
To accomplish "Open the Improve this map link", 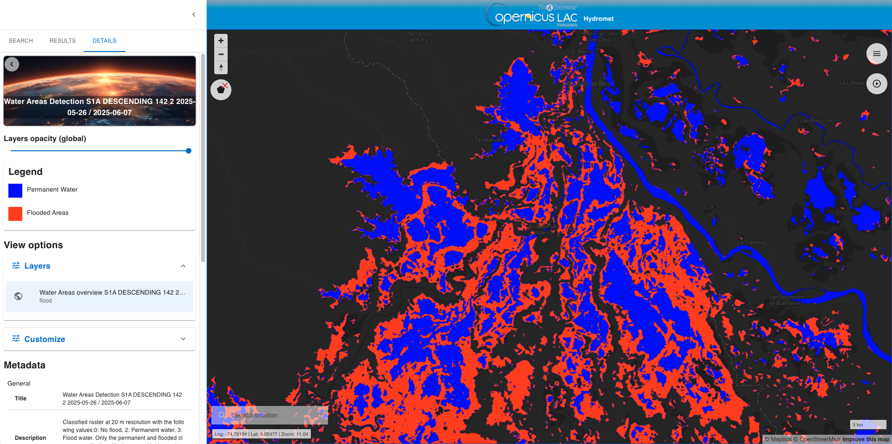I will pos(866,439).
